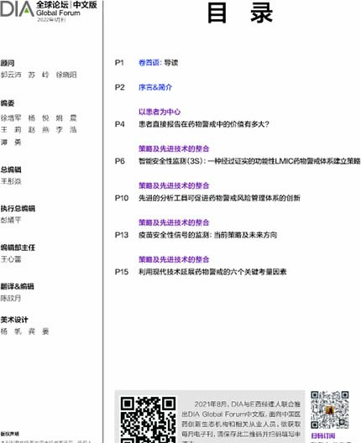Viewport: 361px width, 443px height.
Task: Click the small QR code with center image
Action: pos(330,409)
